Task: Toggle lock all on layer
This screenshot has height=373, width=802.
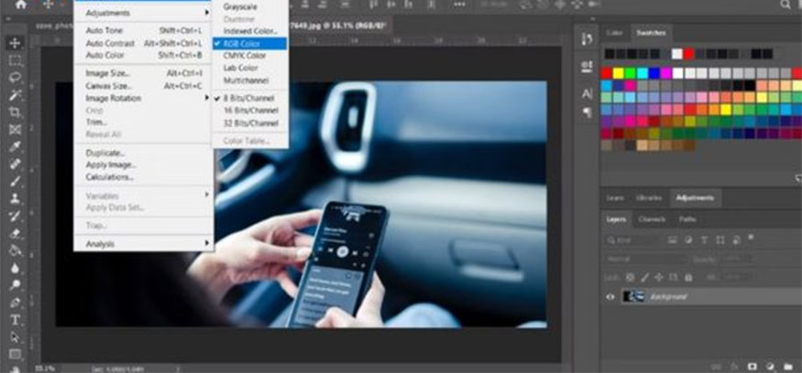Action: [x=688, y=278]
